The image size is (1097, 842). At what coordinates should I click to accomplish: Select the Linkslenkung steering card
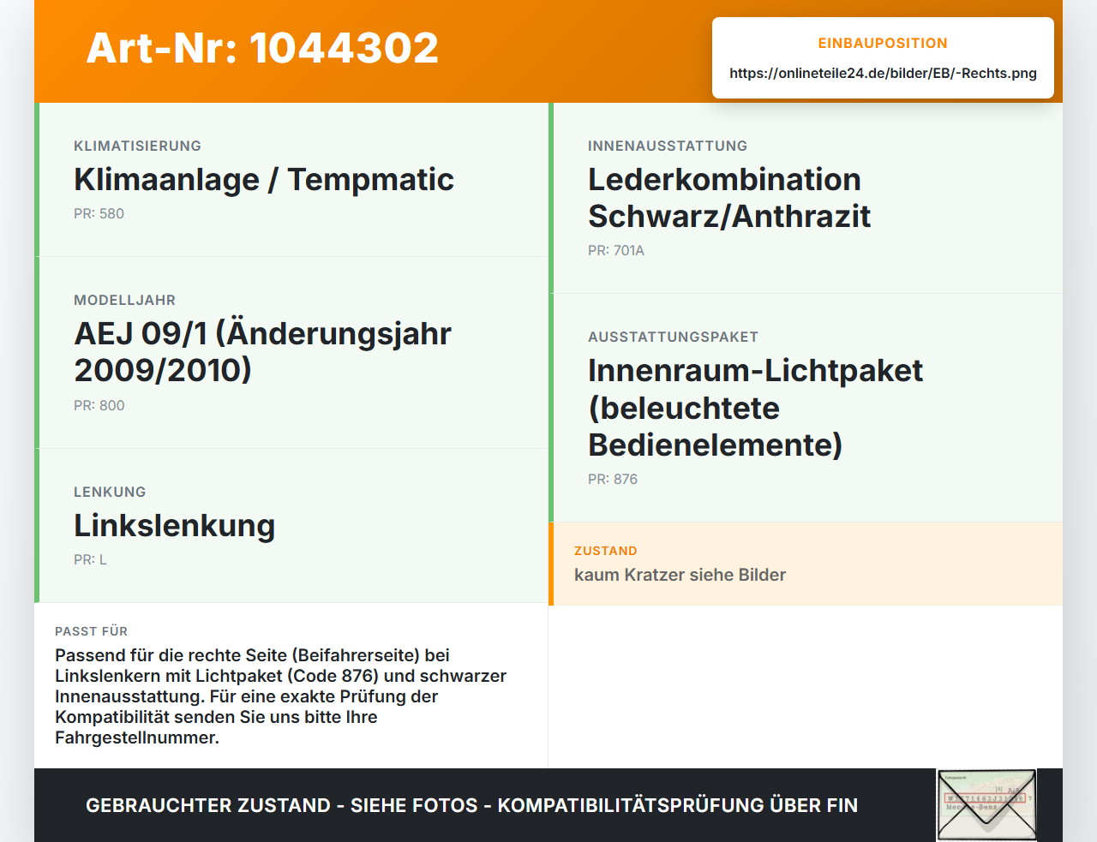291,526
